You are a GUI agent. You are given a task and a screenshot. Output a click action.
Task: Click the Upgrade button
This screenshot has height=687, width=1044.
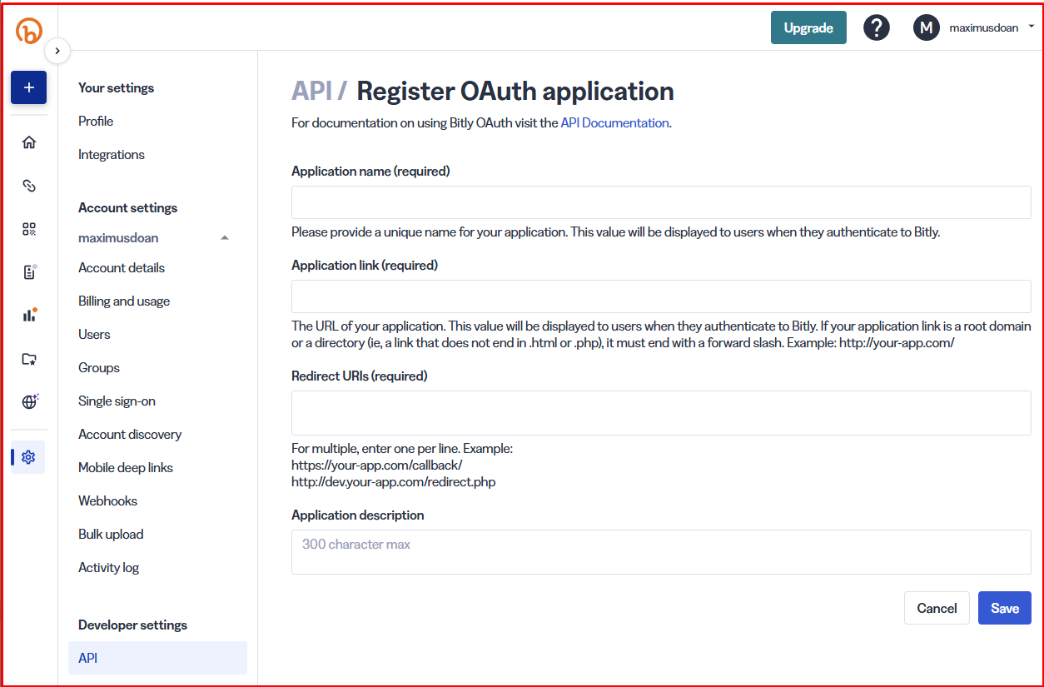point(808,27)
